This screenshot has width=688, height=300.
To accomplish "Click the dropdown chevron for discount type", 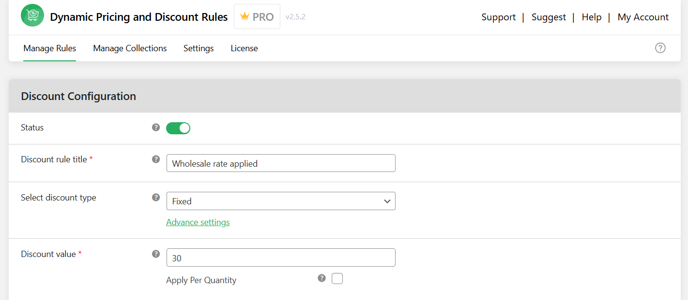I will [387, 201].
